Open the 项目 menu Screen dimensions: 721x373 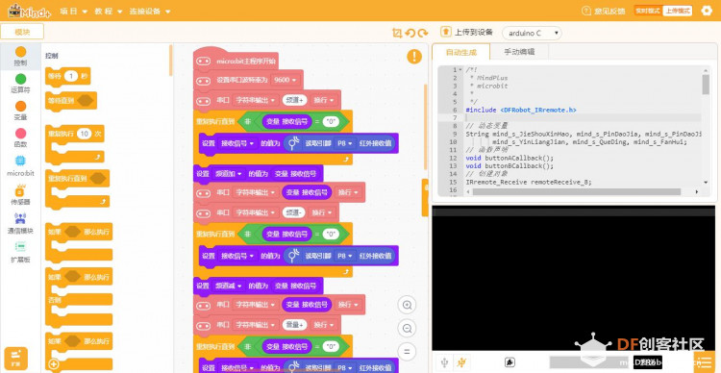74,11
